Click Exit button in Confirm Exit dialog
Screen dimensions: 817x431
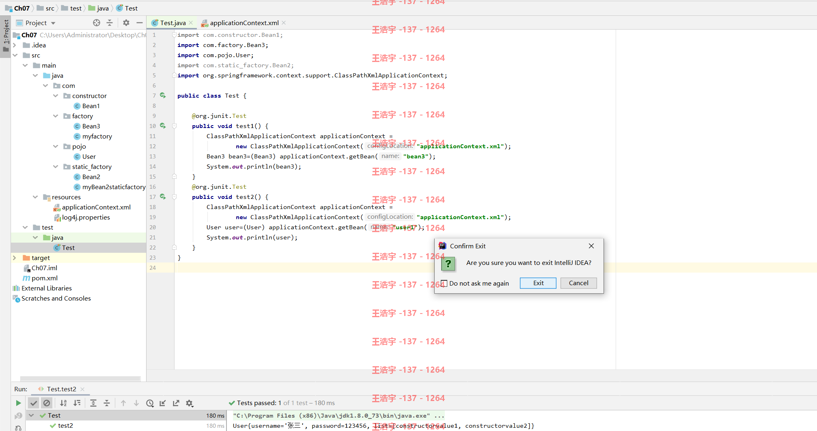538,283
